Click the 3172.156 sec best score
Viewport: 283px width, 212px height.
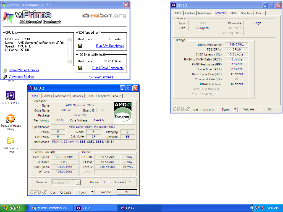(x=113, y=61)
